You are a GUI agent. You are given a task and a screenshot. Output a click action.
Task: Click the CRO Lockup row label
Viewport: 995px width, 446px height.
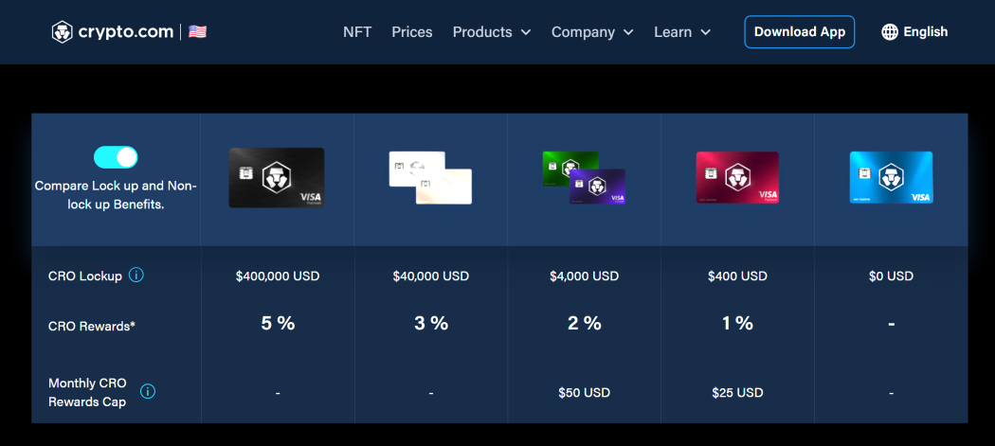click(x=85, y=276)
